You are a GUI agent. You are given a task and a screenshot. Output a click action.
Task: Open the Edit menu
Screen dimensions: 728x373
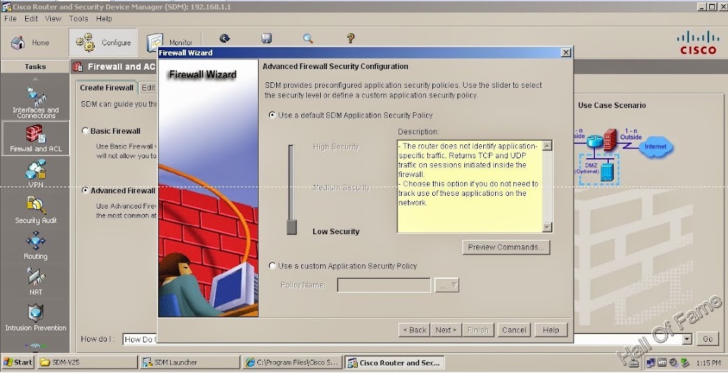31,19
